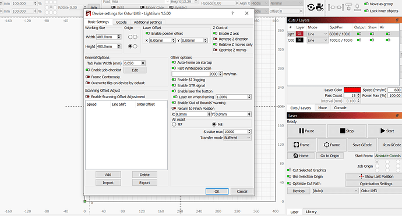
Task: Click the Pause button icon
Action: [302, 131]
